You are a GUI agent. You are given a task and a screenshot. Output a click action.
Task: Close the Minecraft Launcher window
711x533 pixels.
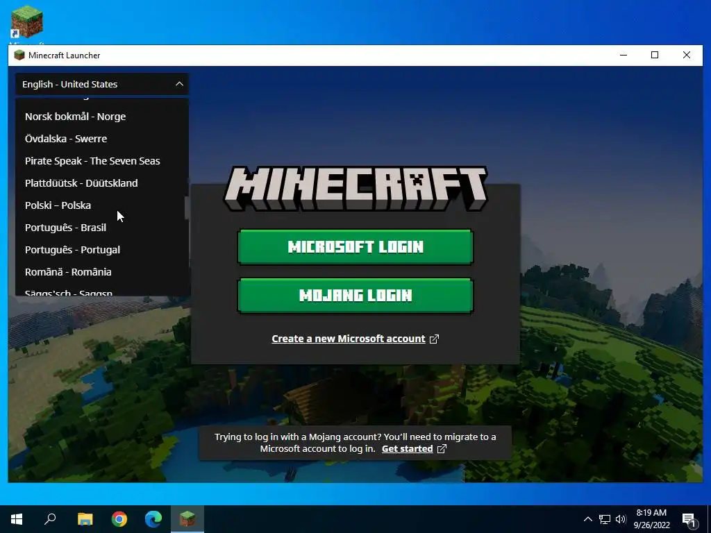click(687, 56)
